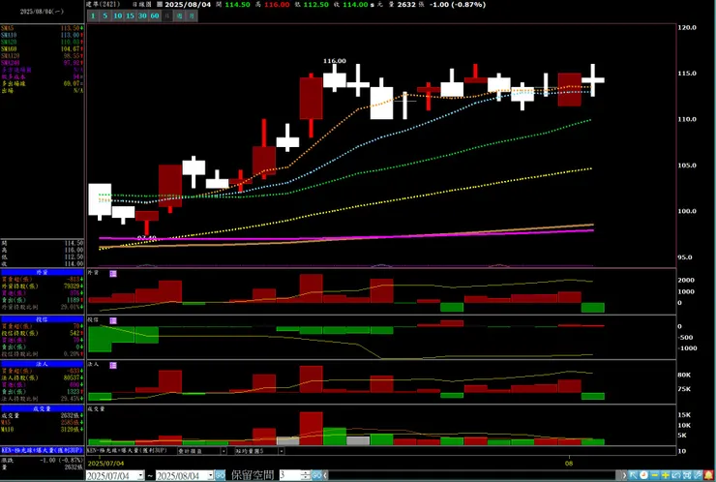Open the first dropdown in bottom indicator bar

224,451
